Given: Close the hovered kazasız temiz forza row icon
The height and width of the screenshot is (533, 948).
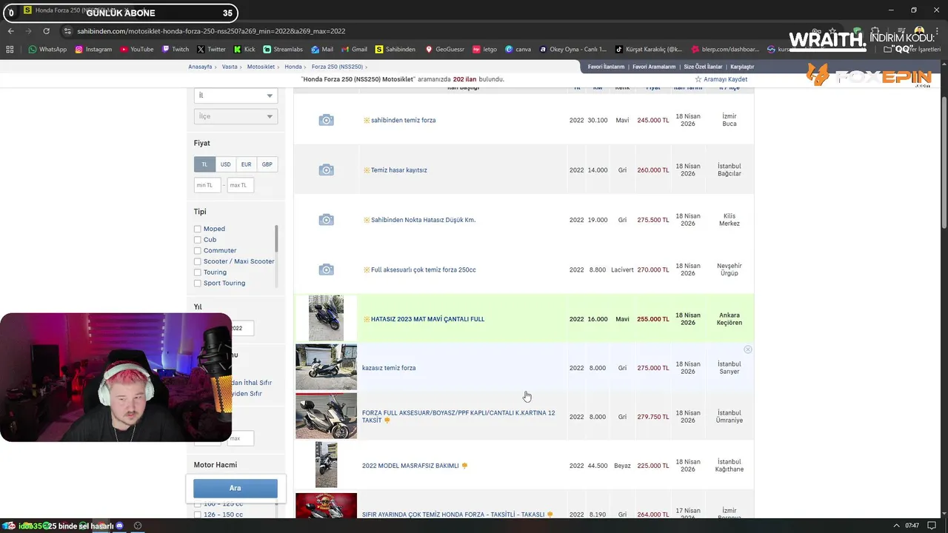Looking at the screenshot, I should [747, 349].
